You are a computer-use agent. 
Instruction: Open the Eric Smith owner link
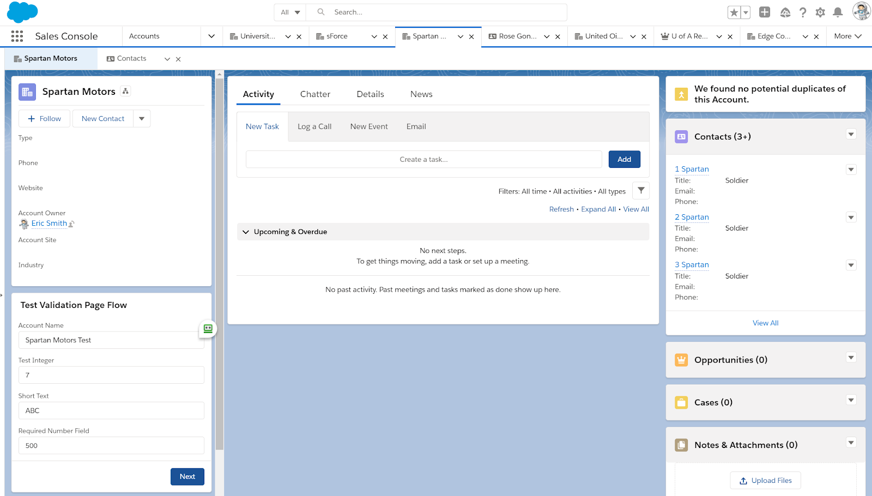pyautogui.click(x=49, y=223)
